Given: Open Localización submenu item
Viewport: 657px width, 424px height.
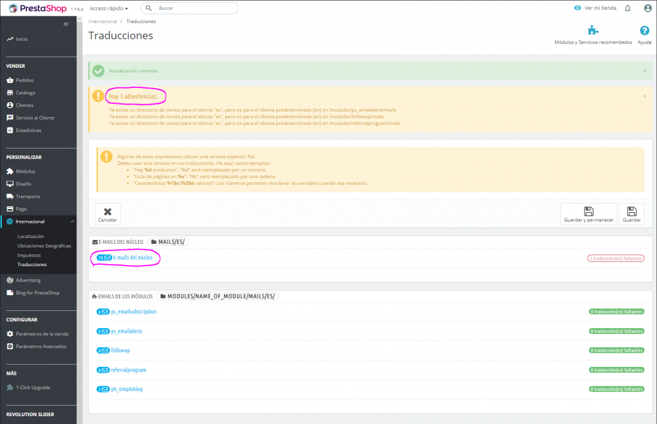Looking at the screenshot, I should tap(31, 236).
